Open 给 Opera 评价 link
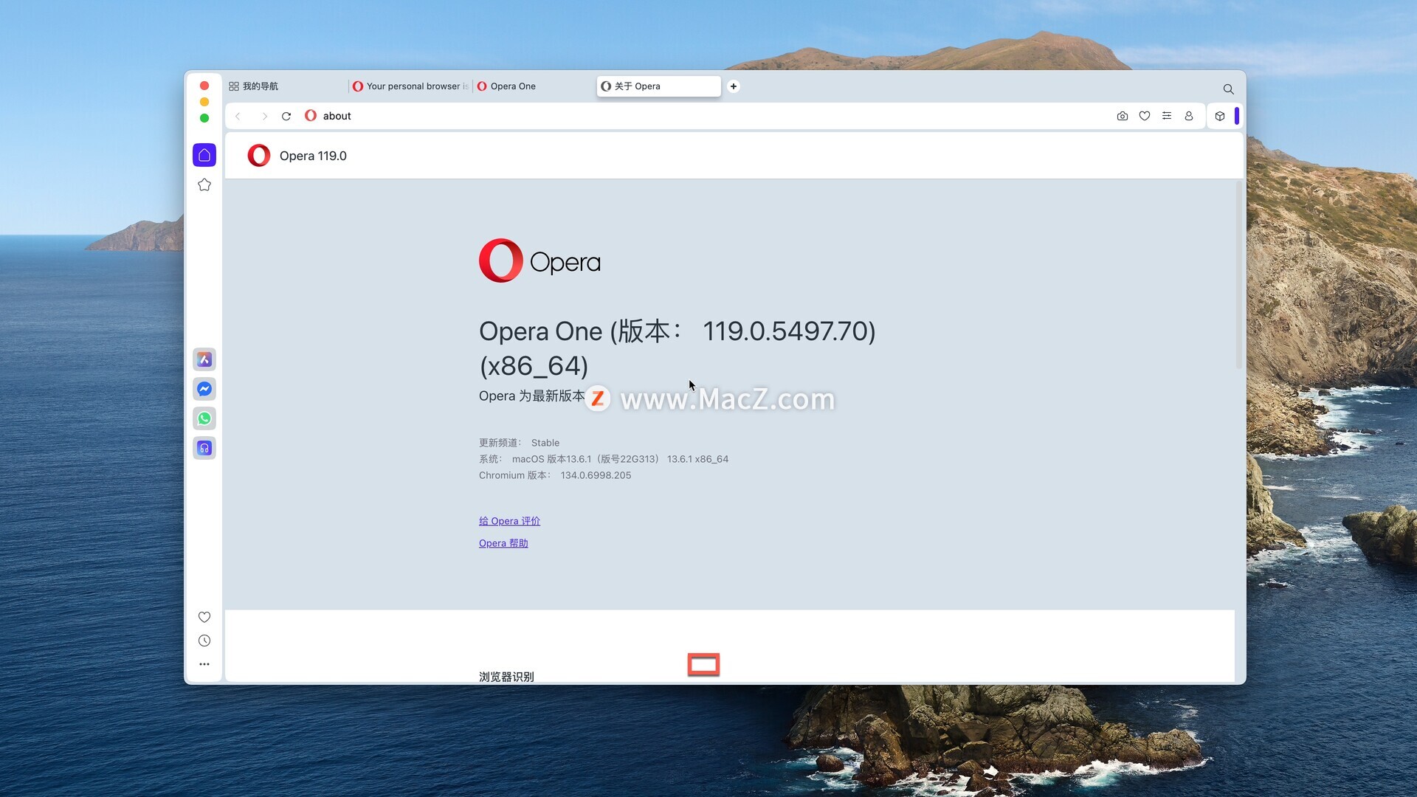The width and height of the screenshot is (1417, 797). 509,521
